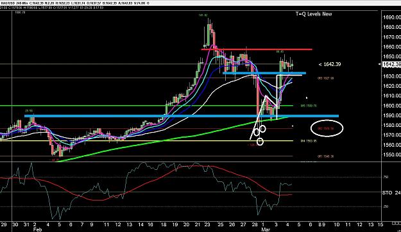401x232 pixels.
Task: Click the 1600.00 price axis label
Action: (x=392, y=106)
